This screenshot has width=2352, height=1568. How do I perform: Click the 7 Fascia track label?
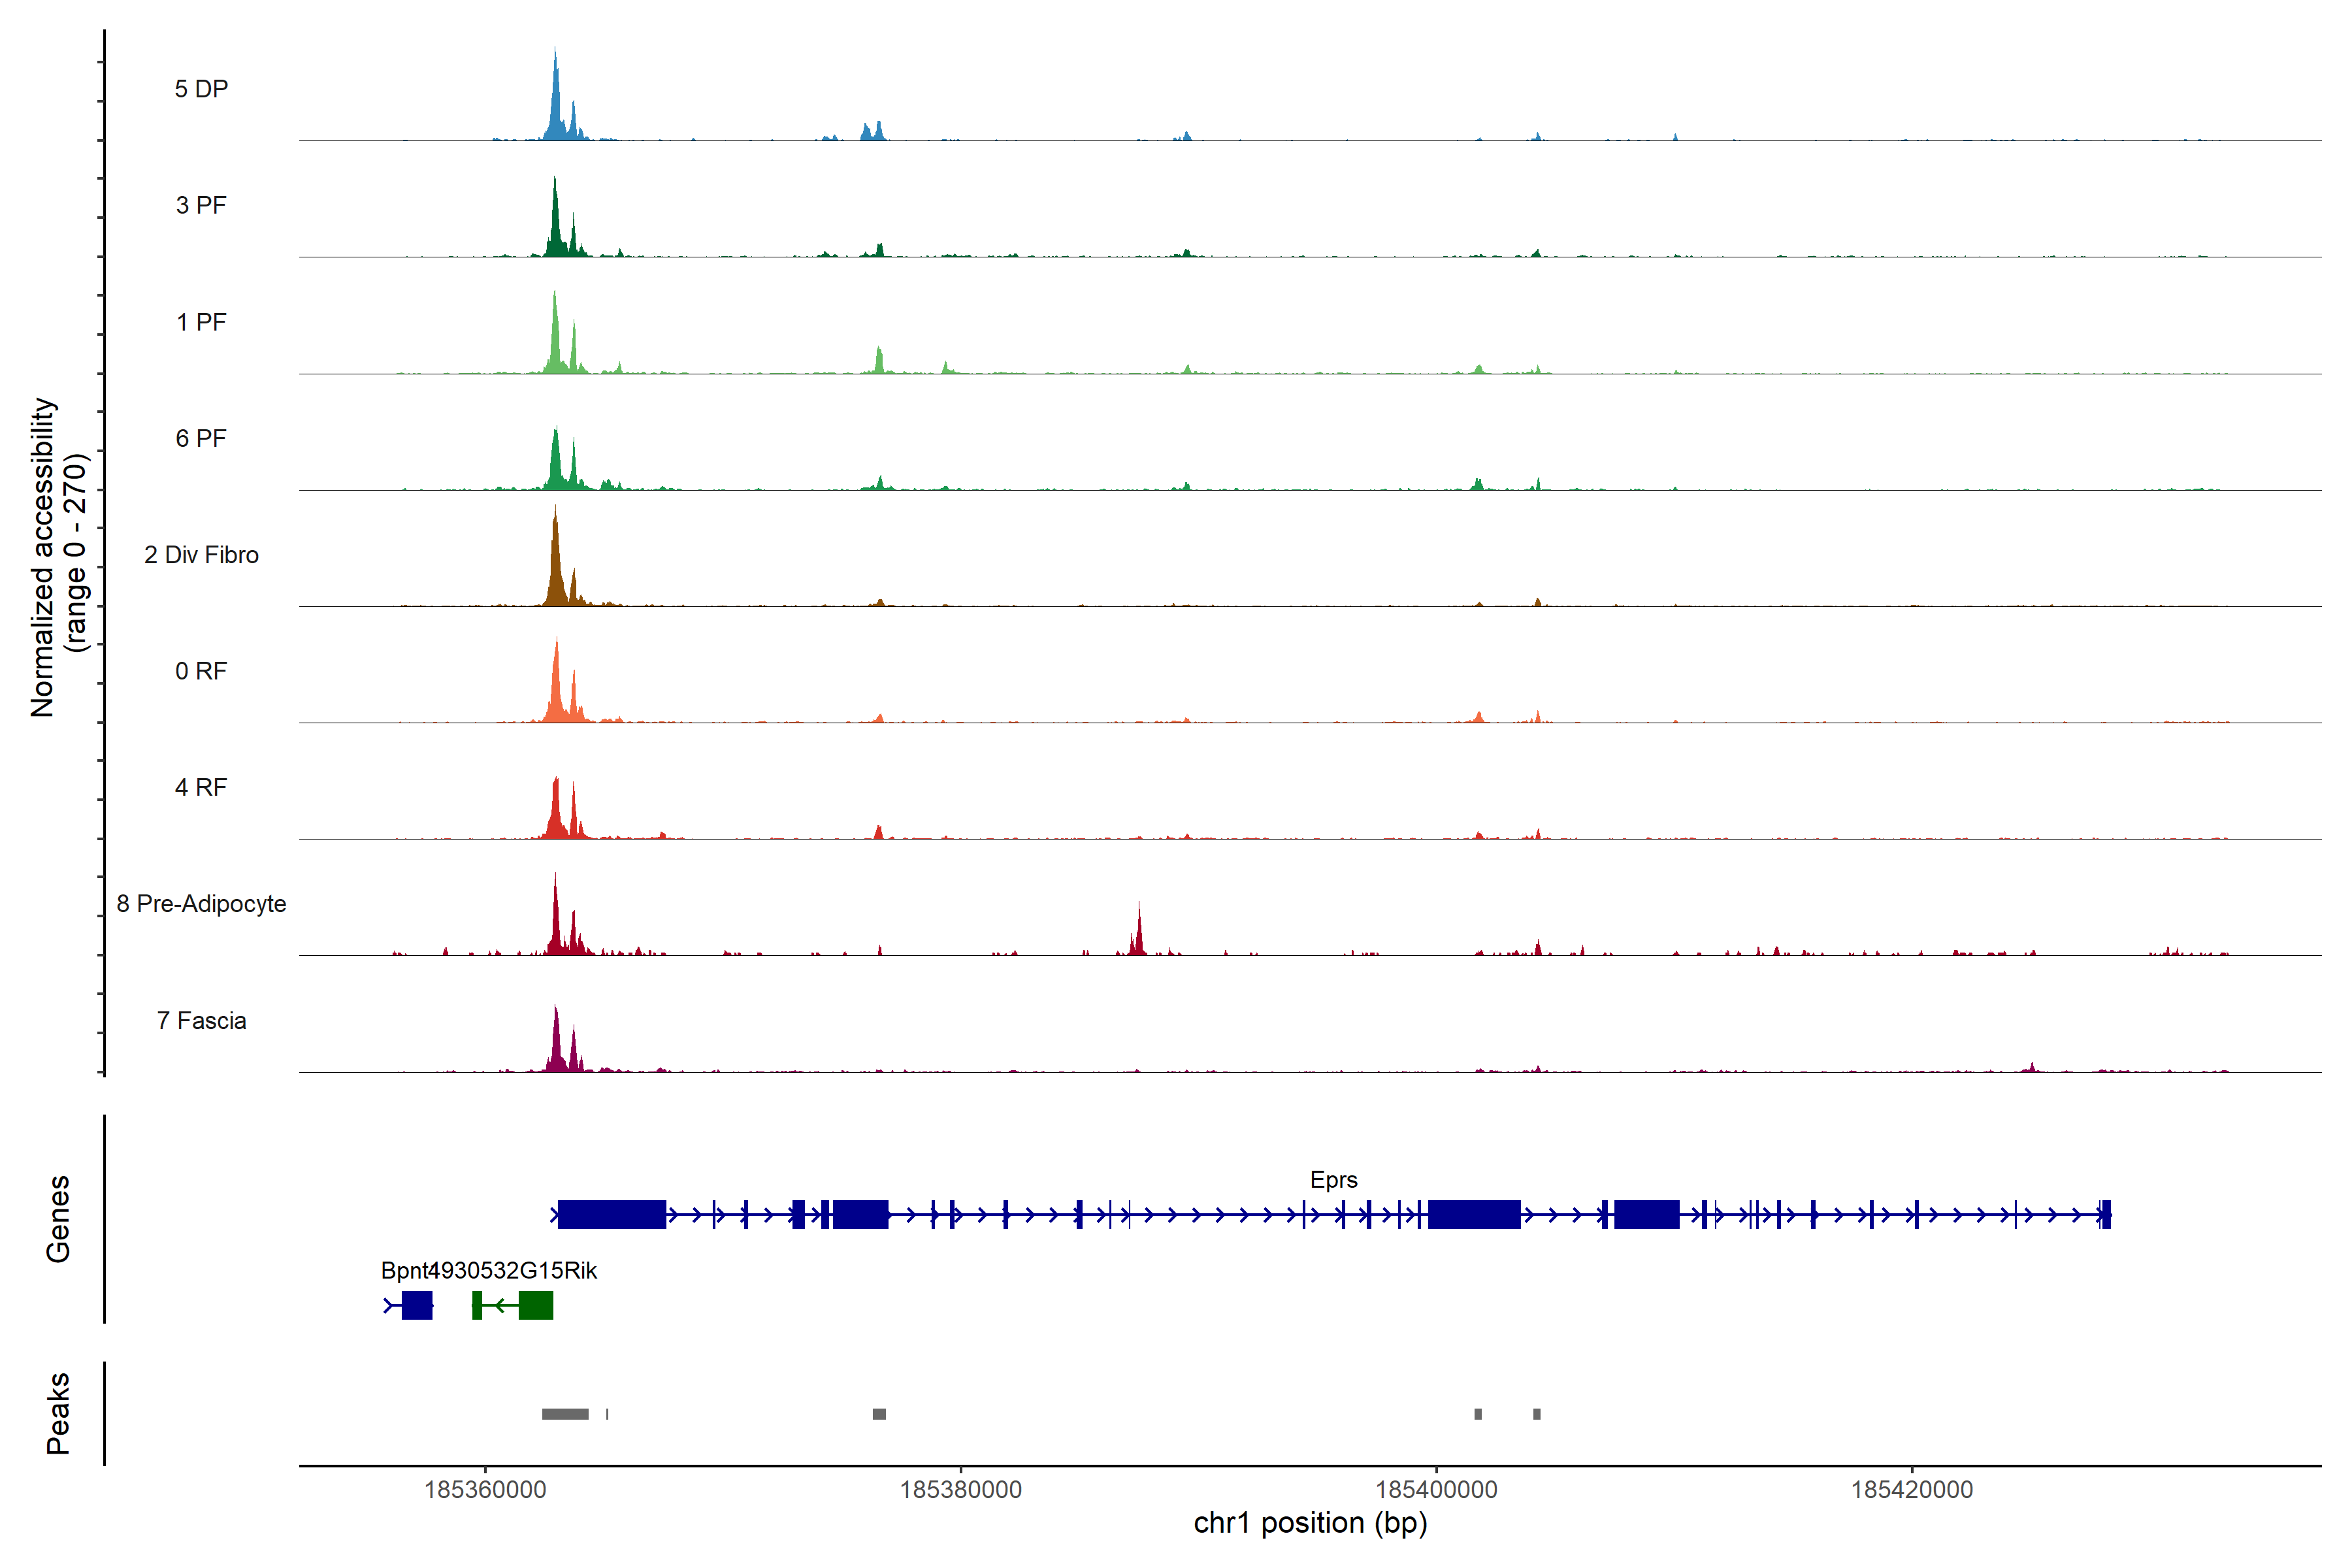pos(201,1020)
